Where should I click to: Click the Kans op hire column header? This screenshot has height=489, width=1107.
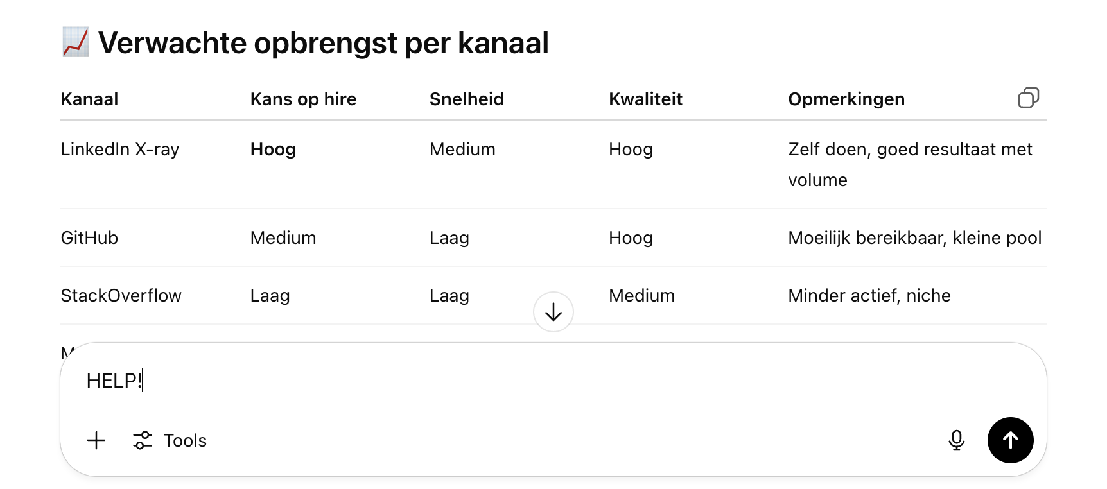[303, 99]
